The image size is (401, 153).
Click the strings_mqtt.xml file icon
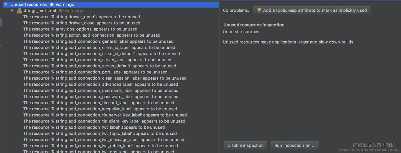[19, 11]
